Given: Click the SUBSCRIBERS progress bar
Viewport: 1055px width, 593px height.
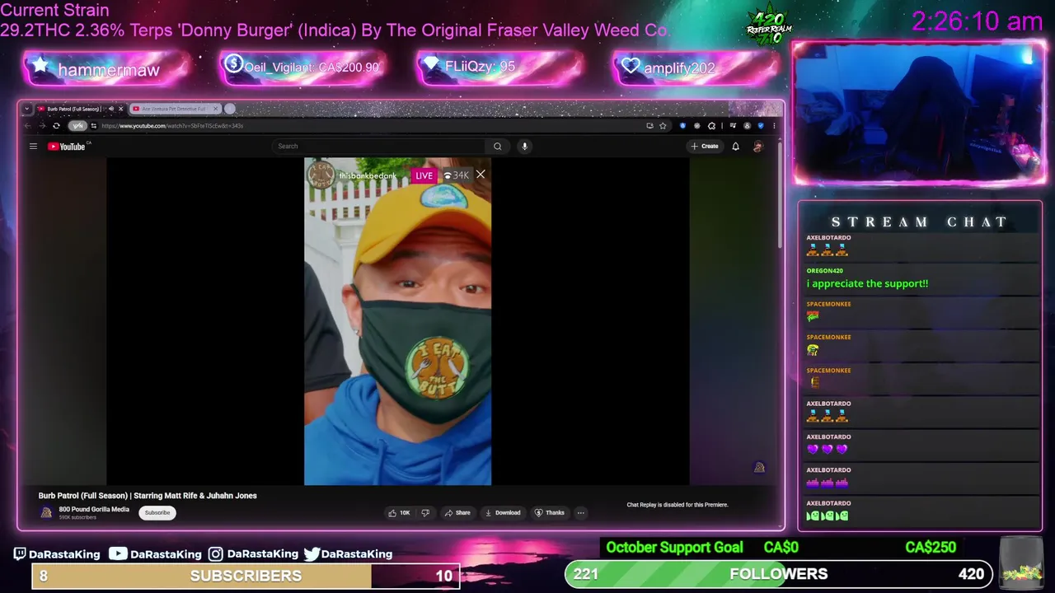Looking at the screenshot, I should click(246, 576).
